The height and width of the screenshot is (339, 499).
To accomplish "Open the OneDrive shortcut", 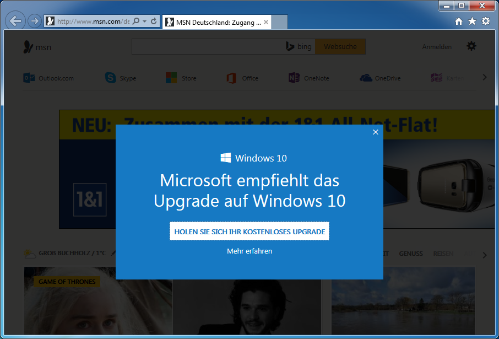I will (380, 78).
